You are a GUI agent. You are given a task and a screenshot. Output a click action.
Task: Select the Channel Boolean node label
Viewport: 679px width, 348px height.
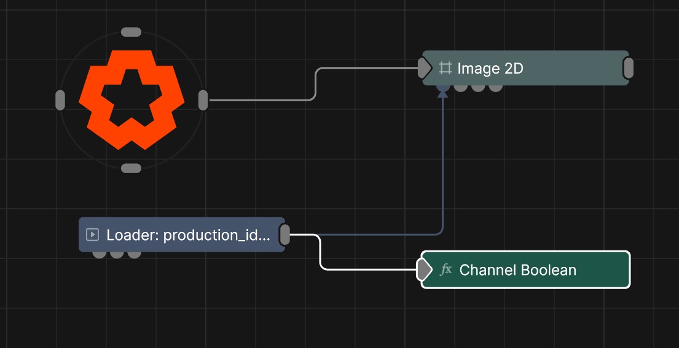(x=517, y=270)
